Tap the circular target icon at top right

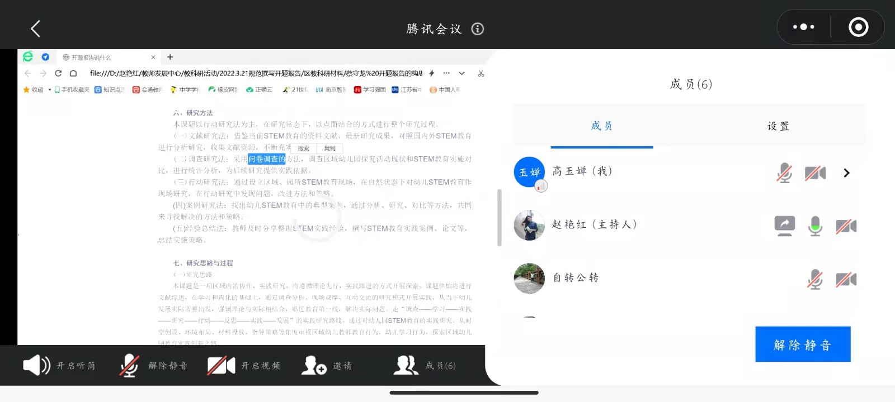click(858, 27)
